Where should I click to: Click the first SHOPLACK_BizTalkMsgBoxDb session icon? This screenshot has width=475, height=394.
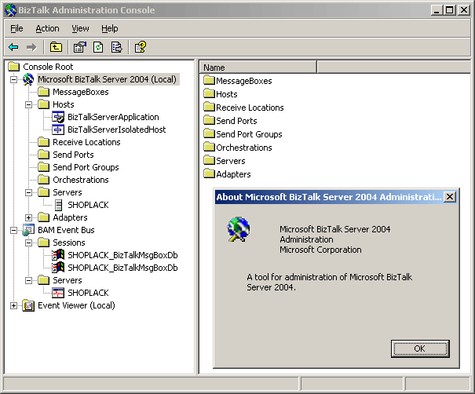[58, 255]
